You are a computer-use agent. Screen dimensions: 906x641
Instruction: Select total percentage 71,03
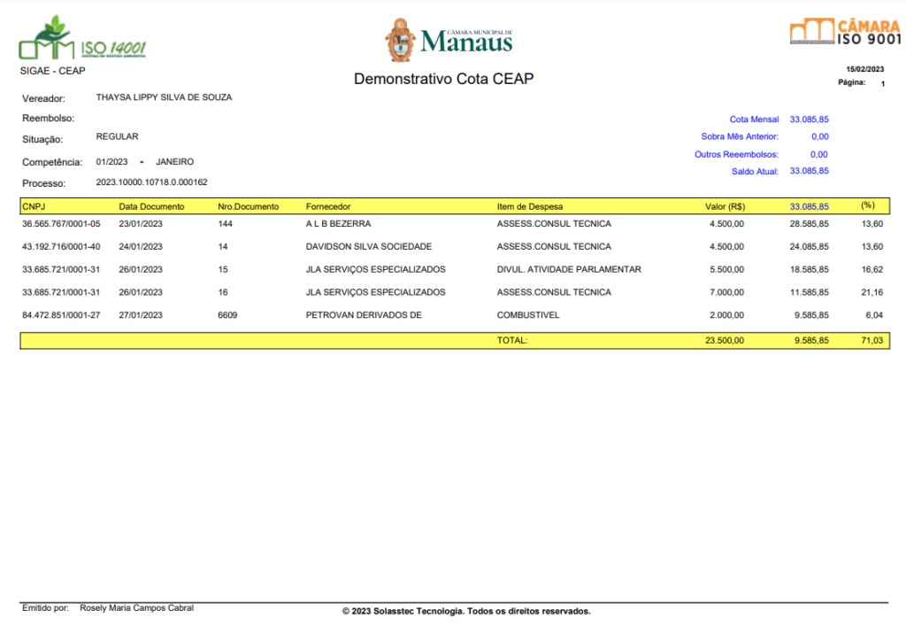pos(871,341)
